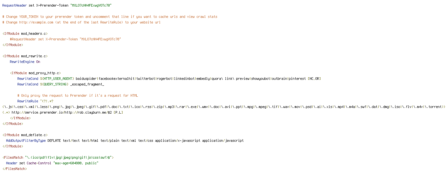
Task: Click the IfModule mod_deflate.c opening tag
Action: tap(25, 135)
